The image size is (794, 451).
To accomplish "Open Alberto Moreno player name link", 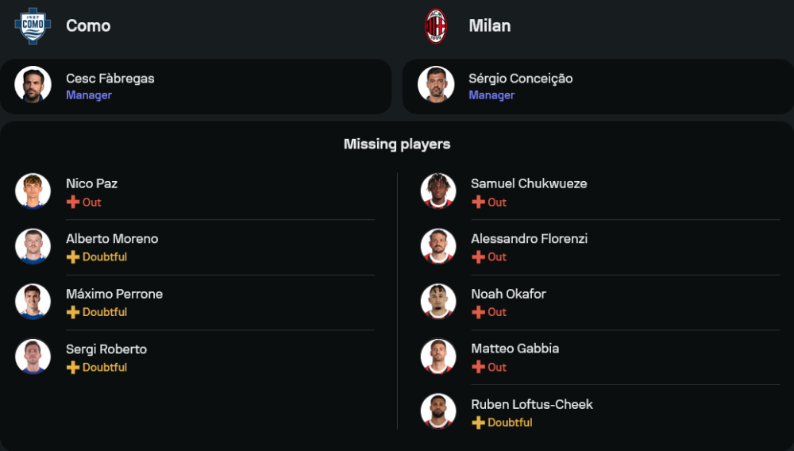I will pos(112,239).
